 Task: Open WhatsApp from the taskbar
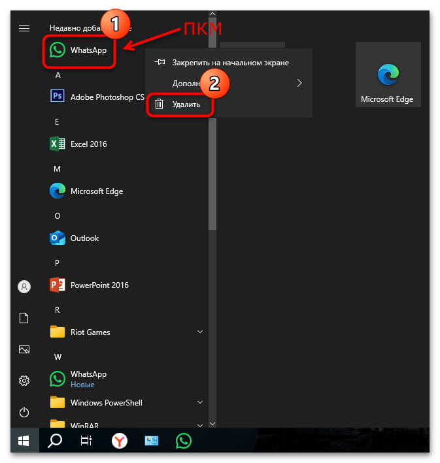tap(183, 441)
